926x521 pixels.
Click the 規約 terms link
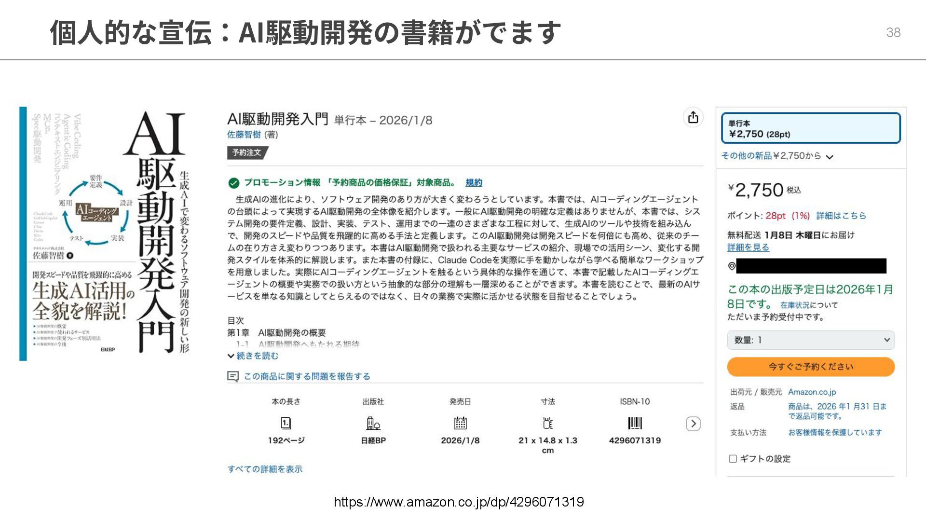[x=474, y=183]
